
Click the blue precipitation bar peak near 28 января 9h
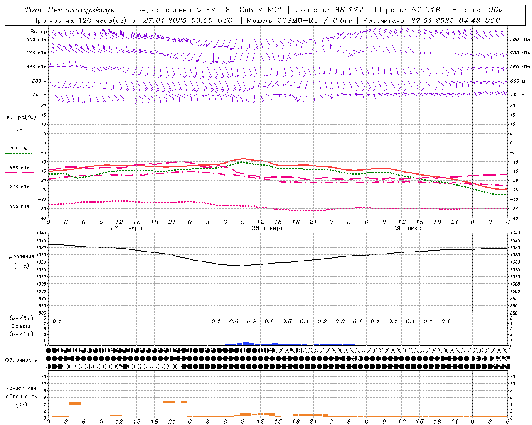coord(245,344)
